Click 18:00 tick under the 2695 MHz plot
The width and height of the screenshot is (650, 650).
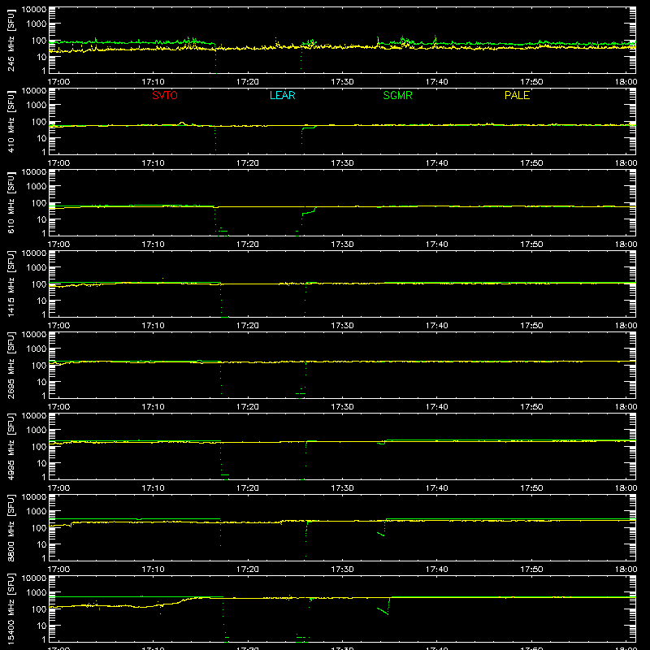click(626, 407)
